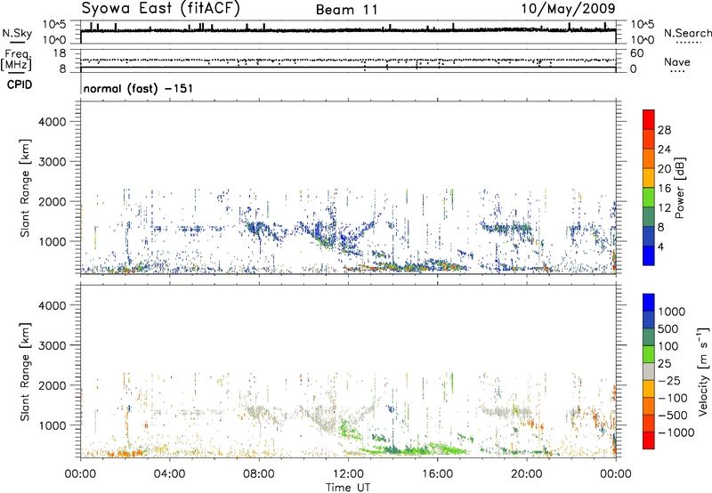Click the light green swatch on Power colorbar
Screen dimensions: 712x493
(649, 197)
